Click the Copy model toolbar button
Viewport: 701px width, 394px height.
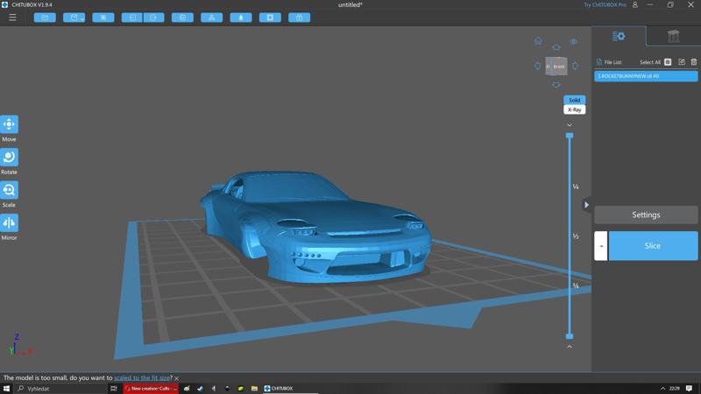coord(182,18)
